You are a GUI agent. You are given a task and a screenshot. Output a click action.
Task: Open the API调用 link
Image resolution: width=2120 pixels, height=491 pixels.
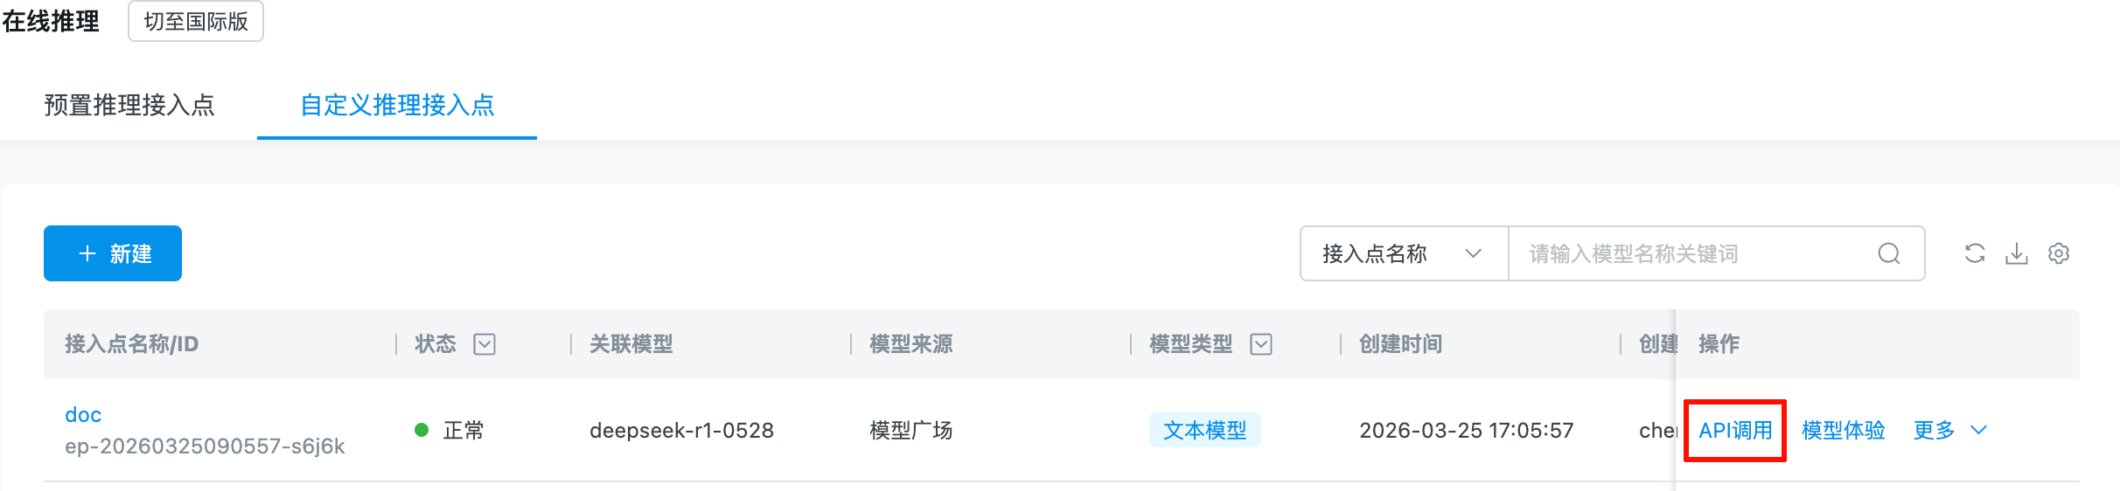pyautogui.click(x=1735, y=430)
